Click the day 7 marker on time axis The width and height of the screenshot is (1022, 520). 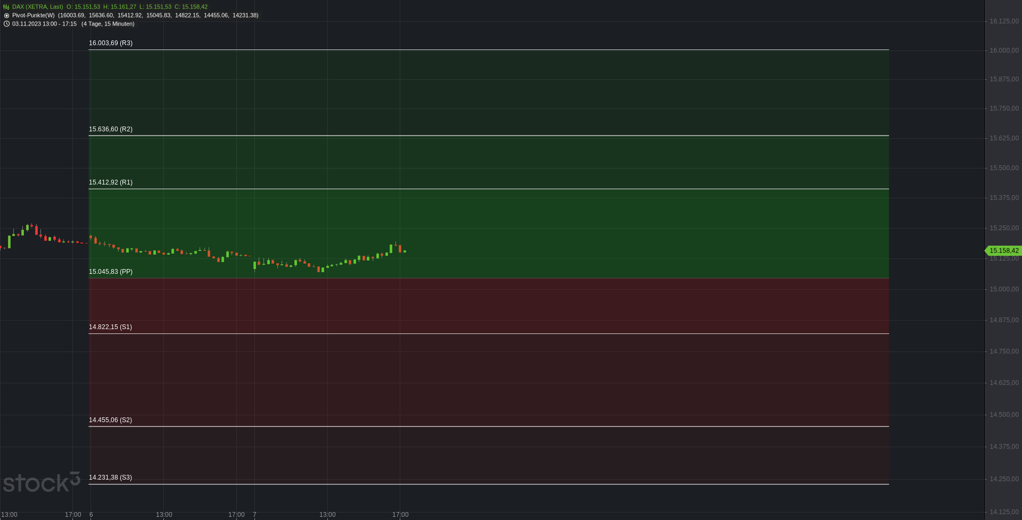click(x=254, y=515)
